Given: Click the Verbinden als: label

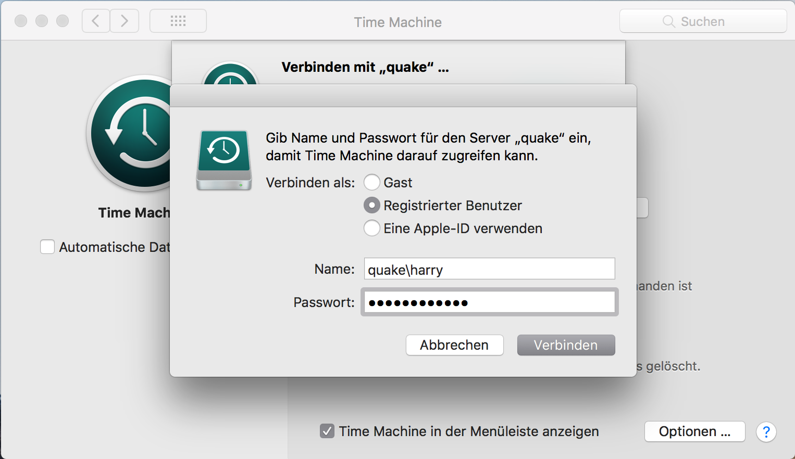Looking at the screenshot, I should click(310, 183).
